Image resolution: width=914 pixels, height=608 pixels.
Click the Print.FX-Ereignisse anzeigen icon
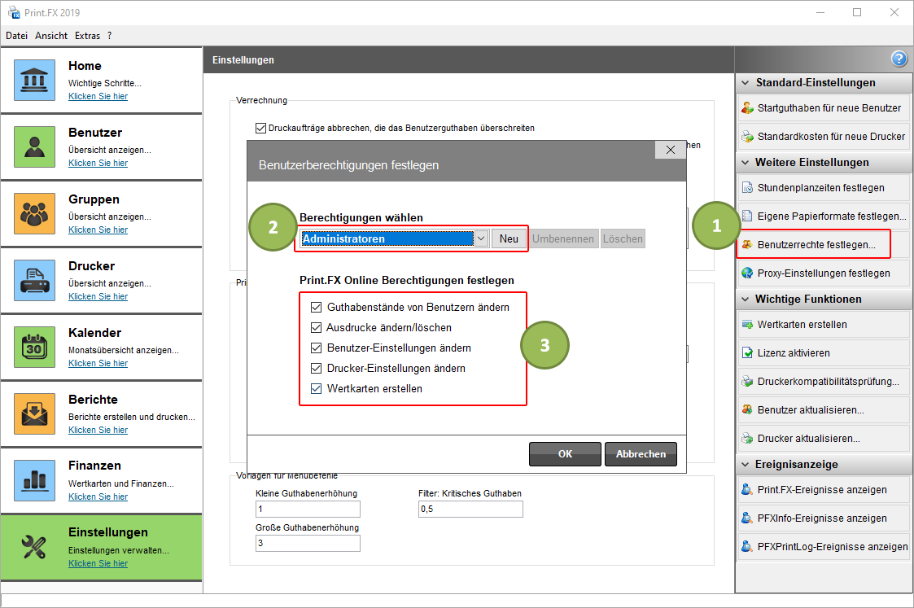pos(747,490)
